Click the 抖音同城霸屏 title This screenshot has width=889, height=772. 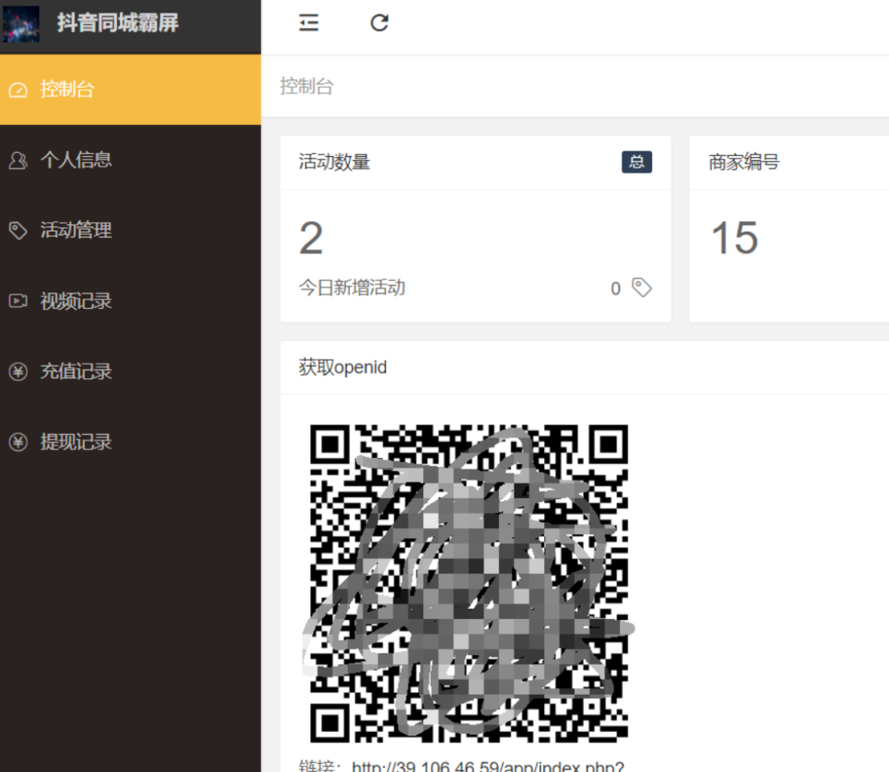pyautogui.click(x=118, y=23)
